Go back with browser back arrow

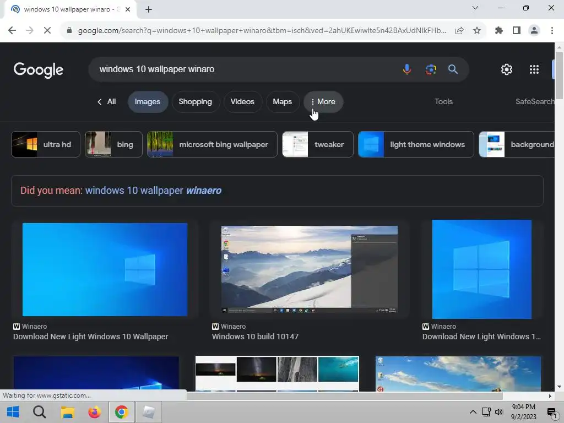click(x=12, y=31)
